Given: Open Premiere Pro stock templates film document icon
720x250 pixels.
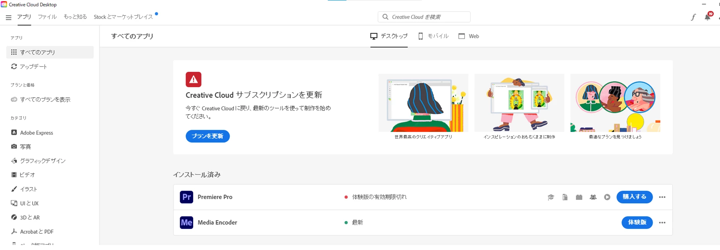Looking at the screenshot, I should pyautogui.click(x=565, y=197).
